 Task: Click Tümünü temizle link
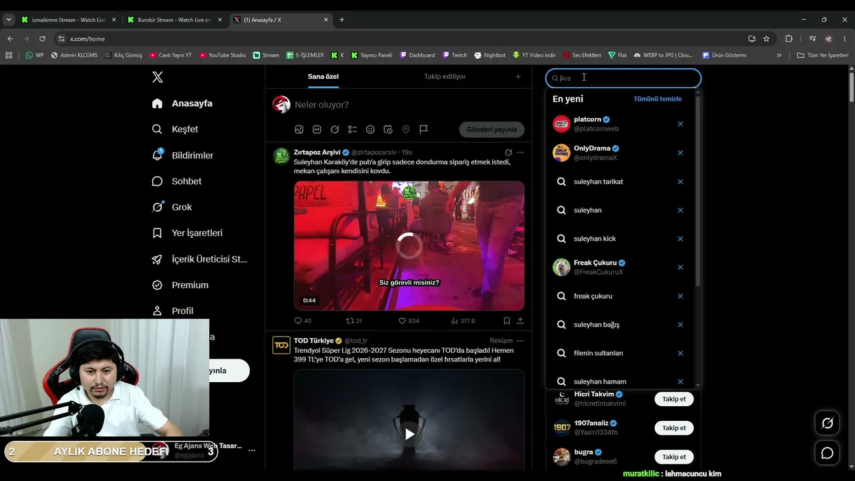click(x=658, y=99)
